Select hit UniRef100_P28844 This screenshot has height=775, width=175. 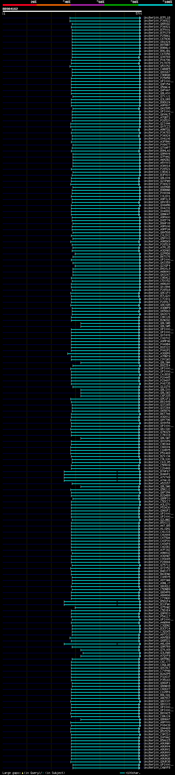click(157, 562)
